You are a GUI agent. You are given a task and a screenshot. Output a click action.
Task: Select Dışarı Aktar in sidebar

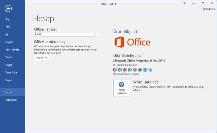point(11,72)
